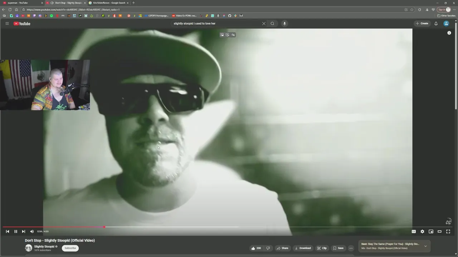Mute the video volume speaker

point(32,231)
